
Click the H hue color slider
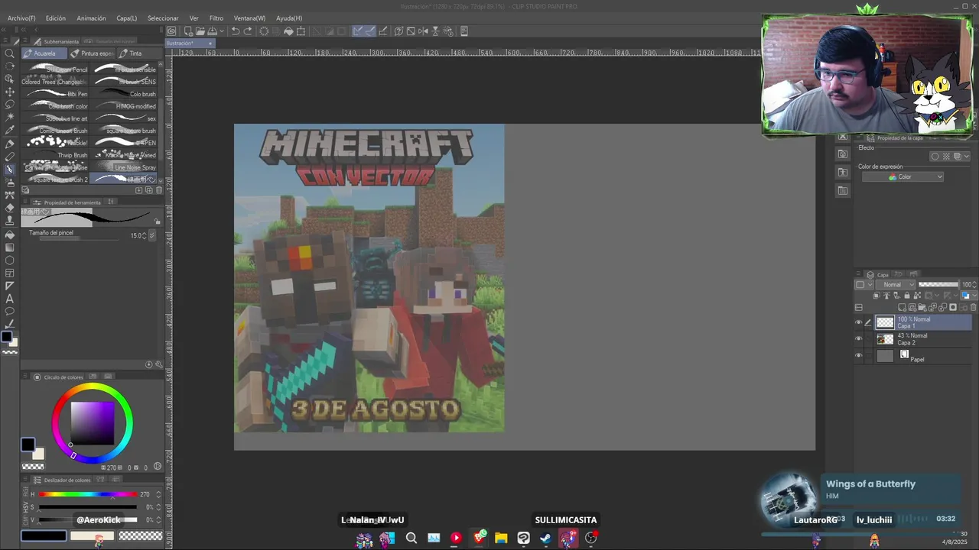[88, 494]
